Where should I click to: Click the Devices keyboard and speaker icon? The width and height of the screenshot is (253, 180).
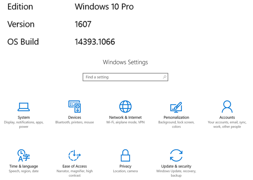pos(74,107)
